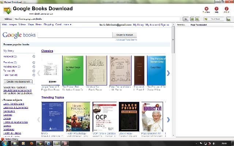
Task: Show previous Trending Topics with left chevron
Action: [x=39, y=120]
